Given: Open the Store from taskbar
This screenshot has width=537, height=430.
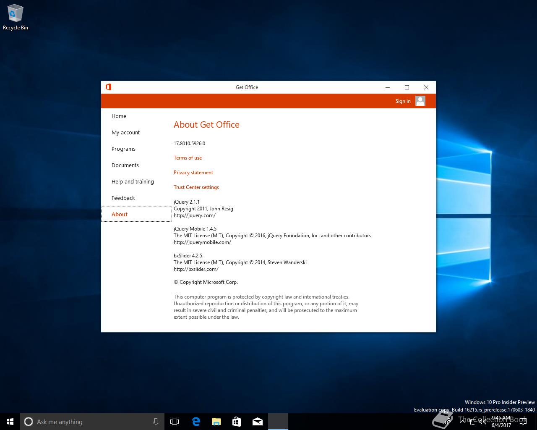Looking at the screenshot, I should pos(237,422).
